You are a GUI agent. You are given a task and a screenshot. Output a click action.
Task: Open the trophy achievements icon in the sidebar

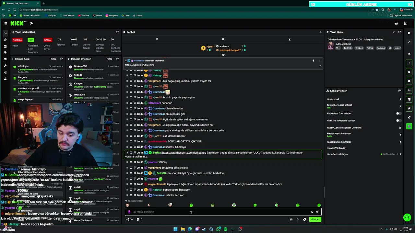point(5,53)
